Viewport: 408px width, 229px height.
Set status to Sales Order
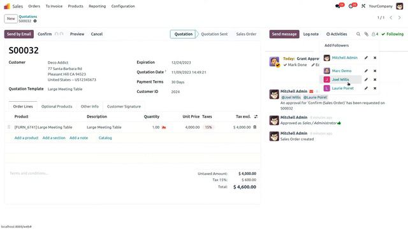click(x=246, y=34)
